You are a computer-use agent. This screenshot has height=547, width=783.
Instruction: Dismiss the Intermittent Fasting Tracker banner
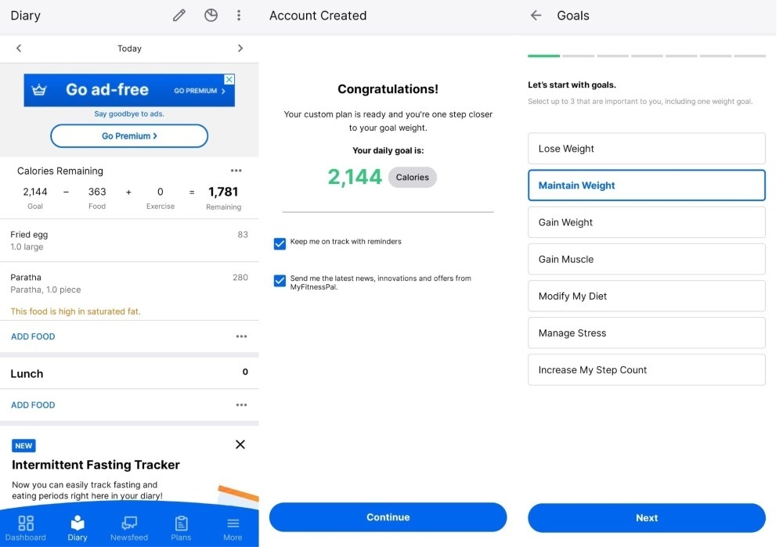click(x=240, y=444)
